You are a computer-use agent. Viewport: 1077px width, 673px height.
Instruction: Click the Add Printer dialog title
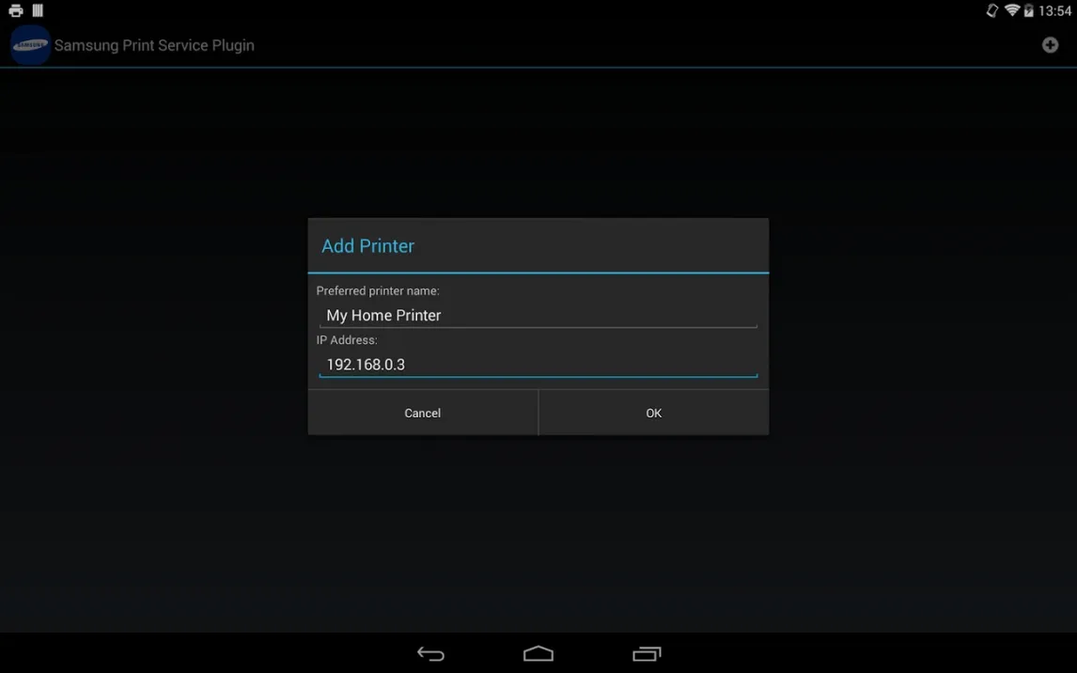pos(367,246)
